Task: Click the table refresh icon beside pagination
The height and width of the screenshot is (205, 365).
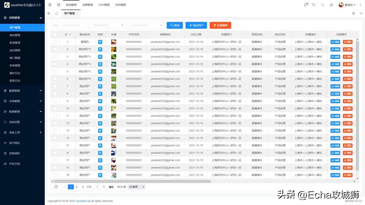Action: click(56, 187)
